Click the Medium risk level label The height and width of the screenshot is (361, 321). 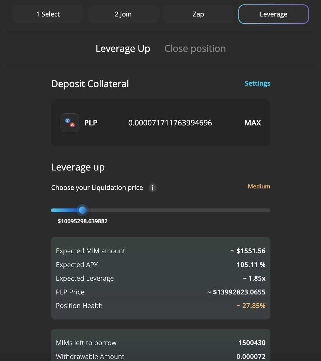click(259, 186)
